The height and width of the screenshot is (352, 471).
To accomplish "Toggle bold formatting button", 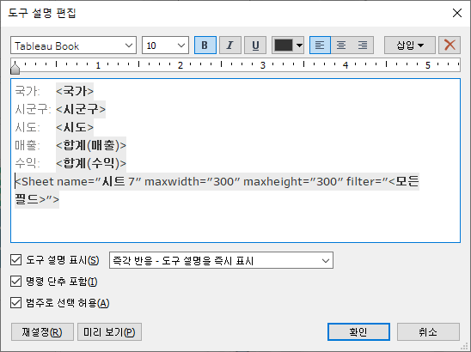I will tap(205, 46).
